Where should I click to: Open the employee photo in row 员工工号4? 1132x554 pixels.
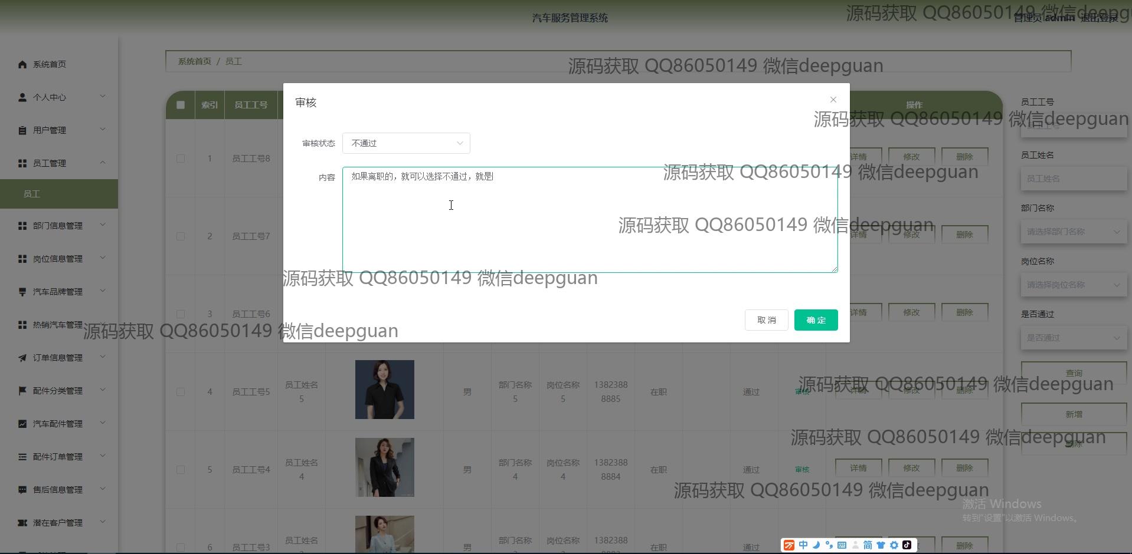[x=385, y=467]
